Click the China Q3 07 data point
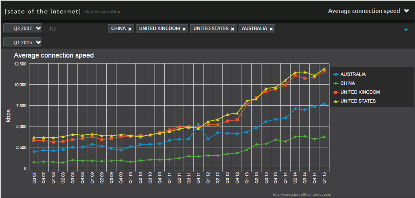The width and height of the screenshot is (415, 198). pyautogui.click(x=34, y=162)
